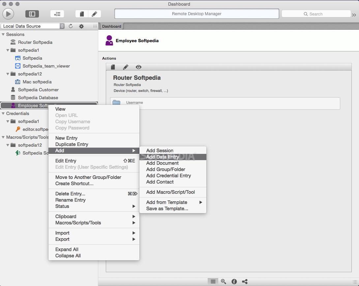This screenshot has width=359, height=286.
Task: Collapse the softpedia1 folder under Credentials
Action: [x=8, y=121]
